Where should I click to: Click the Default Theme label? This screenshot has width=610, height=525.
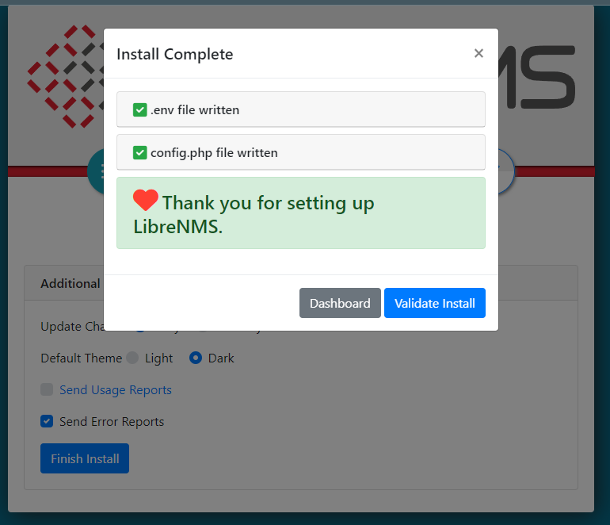click(82, 358)
